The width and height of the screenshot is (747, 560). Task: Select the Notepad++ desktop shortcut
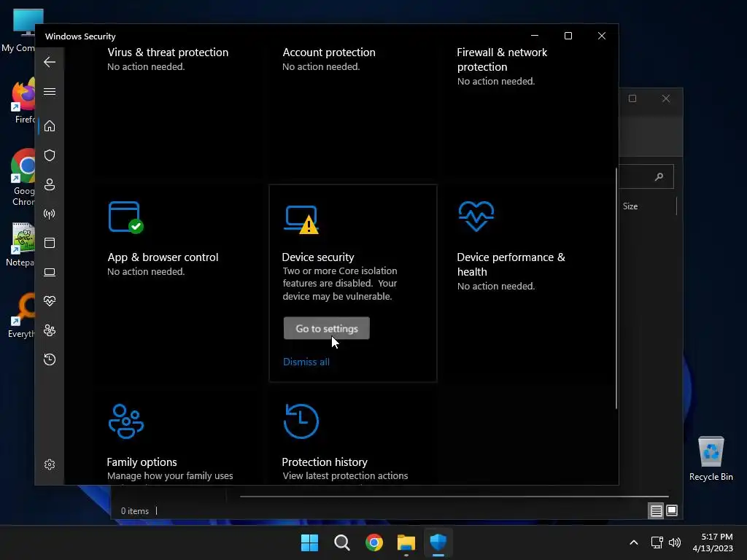20,245
